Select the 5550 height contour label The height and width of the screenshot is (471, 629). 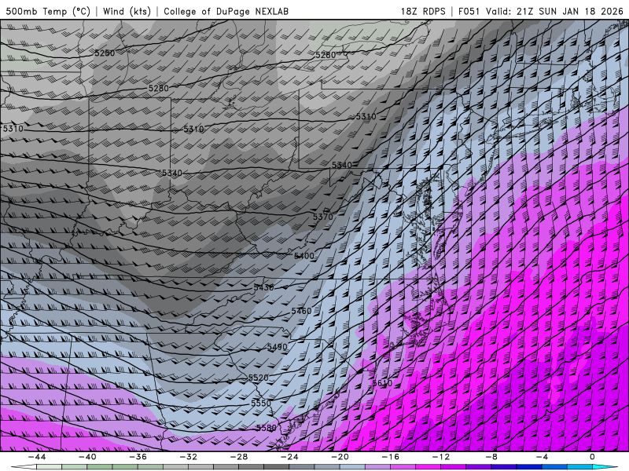point(261,403)
